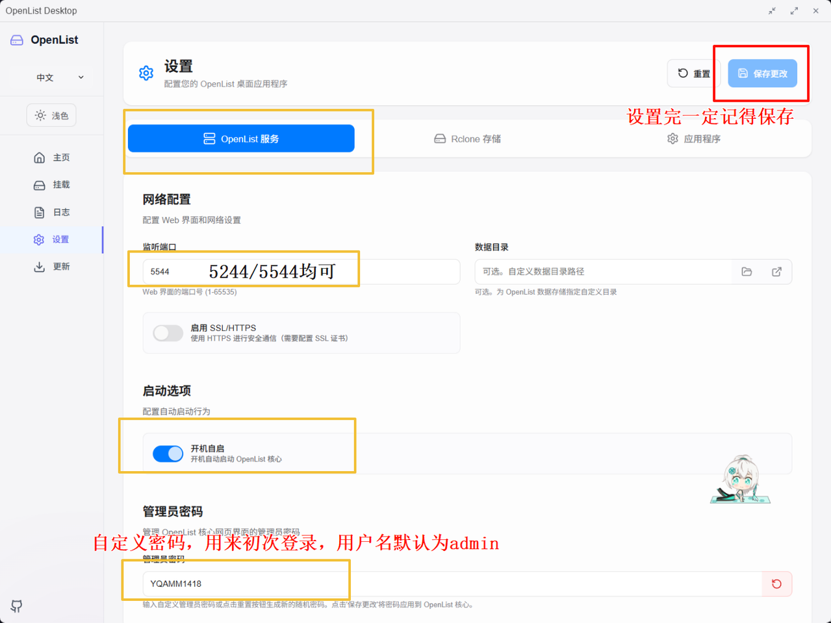Switch to the OpenList 服务 tab

241,138
